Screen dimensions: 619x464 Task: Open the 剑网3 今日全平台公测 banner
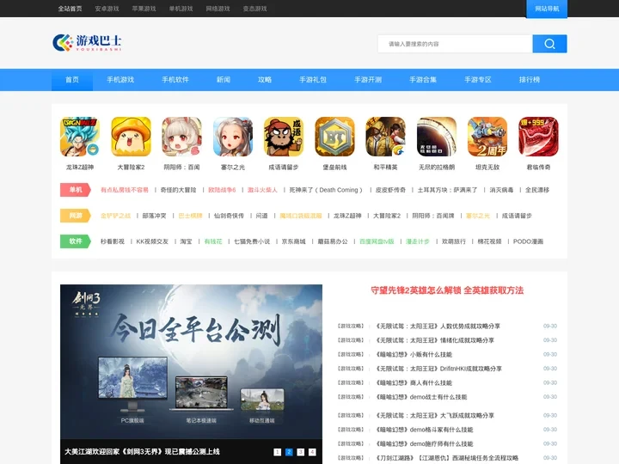(191, 362)
